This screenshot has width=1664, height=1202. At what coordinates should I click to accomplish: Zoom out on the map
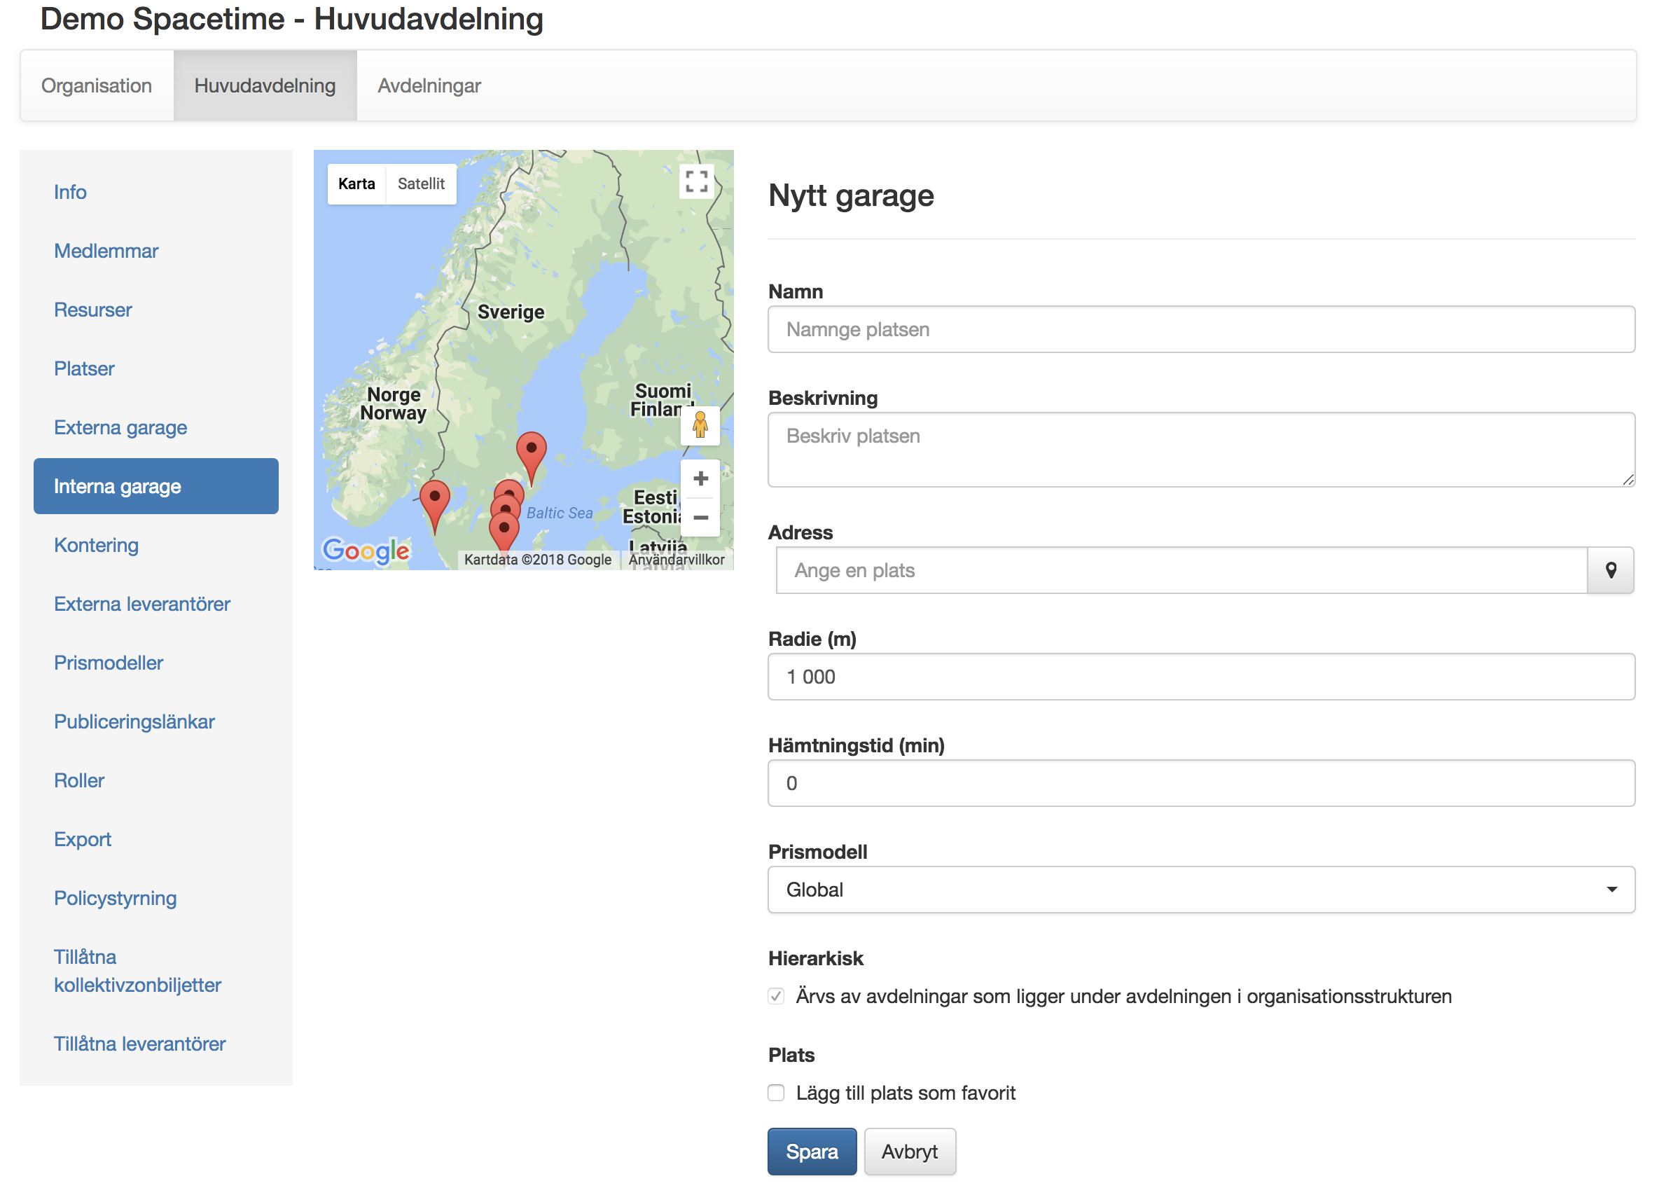pos(700,518)
